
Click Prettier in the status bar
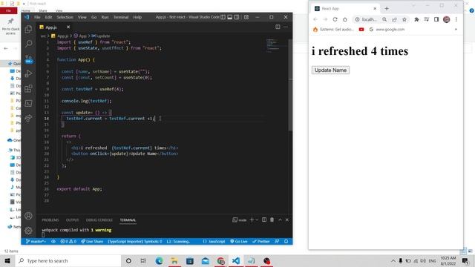click(261, 241)
